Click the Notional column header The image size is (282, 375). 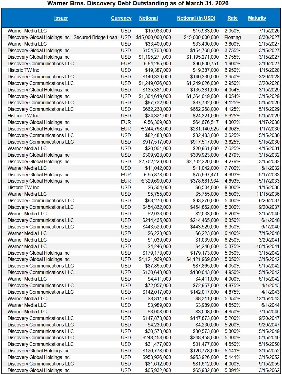point(148,18)
